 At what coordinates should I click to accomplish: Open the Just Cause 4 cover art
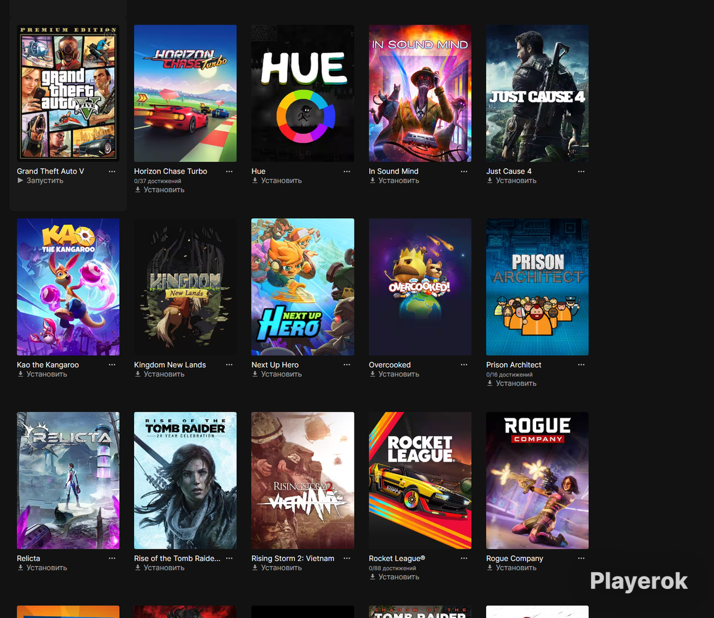[537, 93]
